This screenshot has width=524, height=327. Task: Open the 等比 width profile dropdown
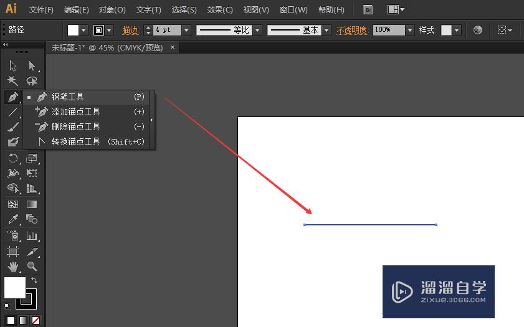(257, 31)
